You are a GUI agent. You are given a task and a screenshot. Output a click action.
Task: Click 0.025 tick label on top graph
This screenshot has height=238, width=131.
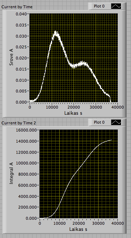tap(21, 47)
